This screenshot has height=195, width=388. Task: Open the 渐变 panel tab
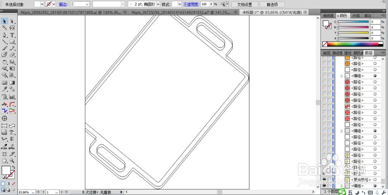coord(326,53)
